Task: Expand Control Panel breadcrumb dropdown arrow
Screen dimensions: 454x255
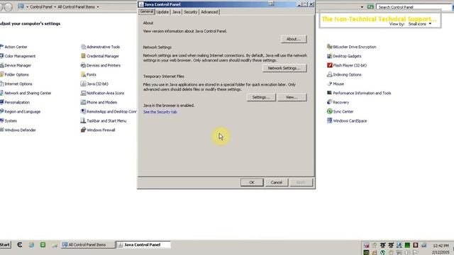Action: coord(55,6)
